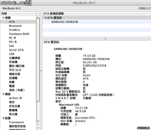Select 偏好設定面板 preference panes entry
Viewport: 151px width, 130px height.
(17, 126)
